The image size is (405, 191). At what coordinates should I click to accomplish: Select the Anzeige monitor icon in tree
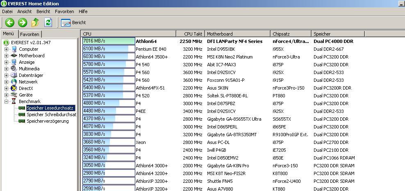(14, 62)
